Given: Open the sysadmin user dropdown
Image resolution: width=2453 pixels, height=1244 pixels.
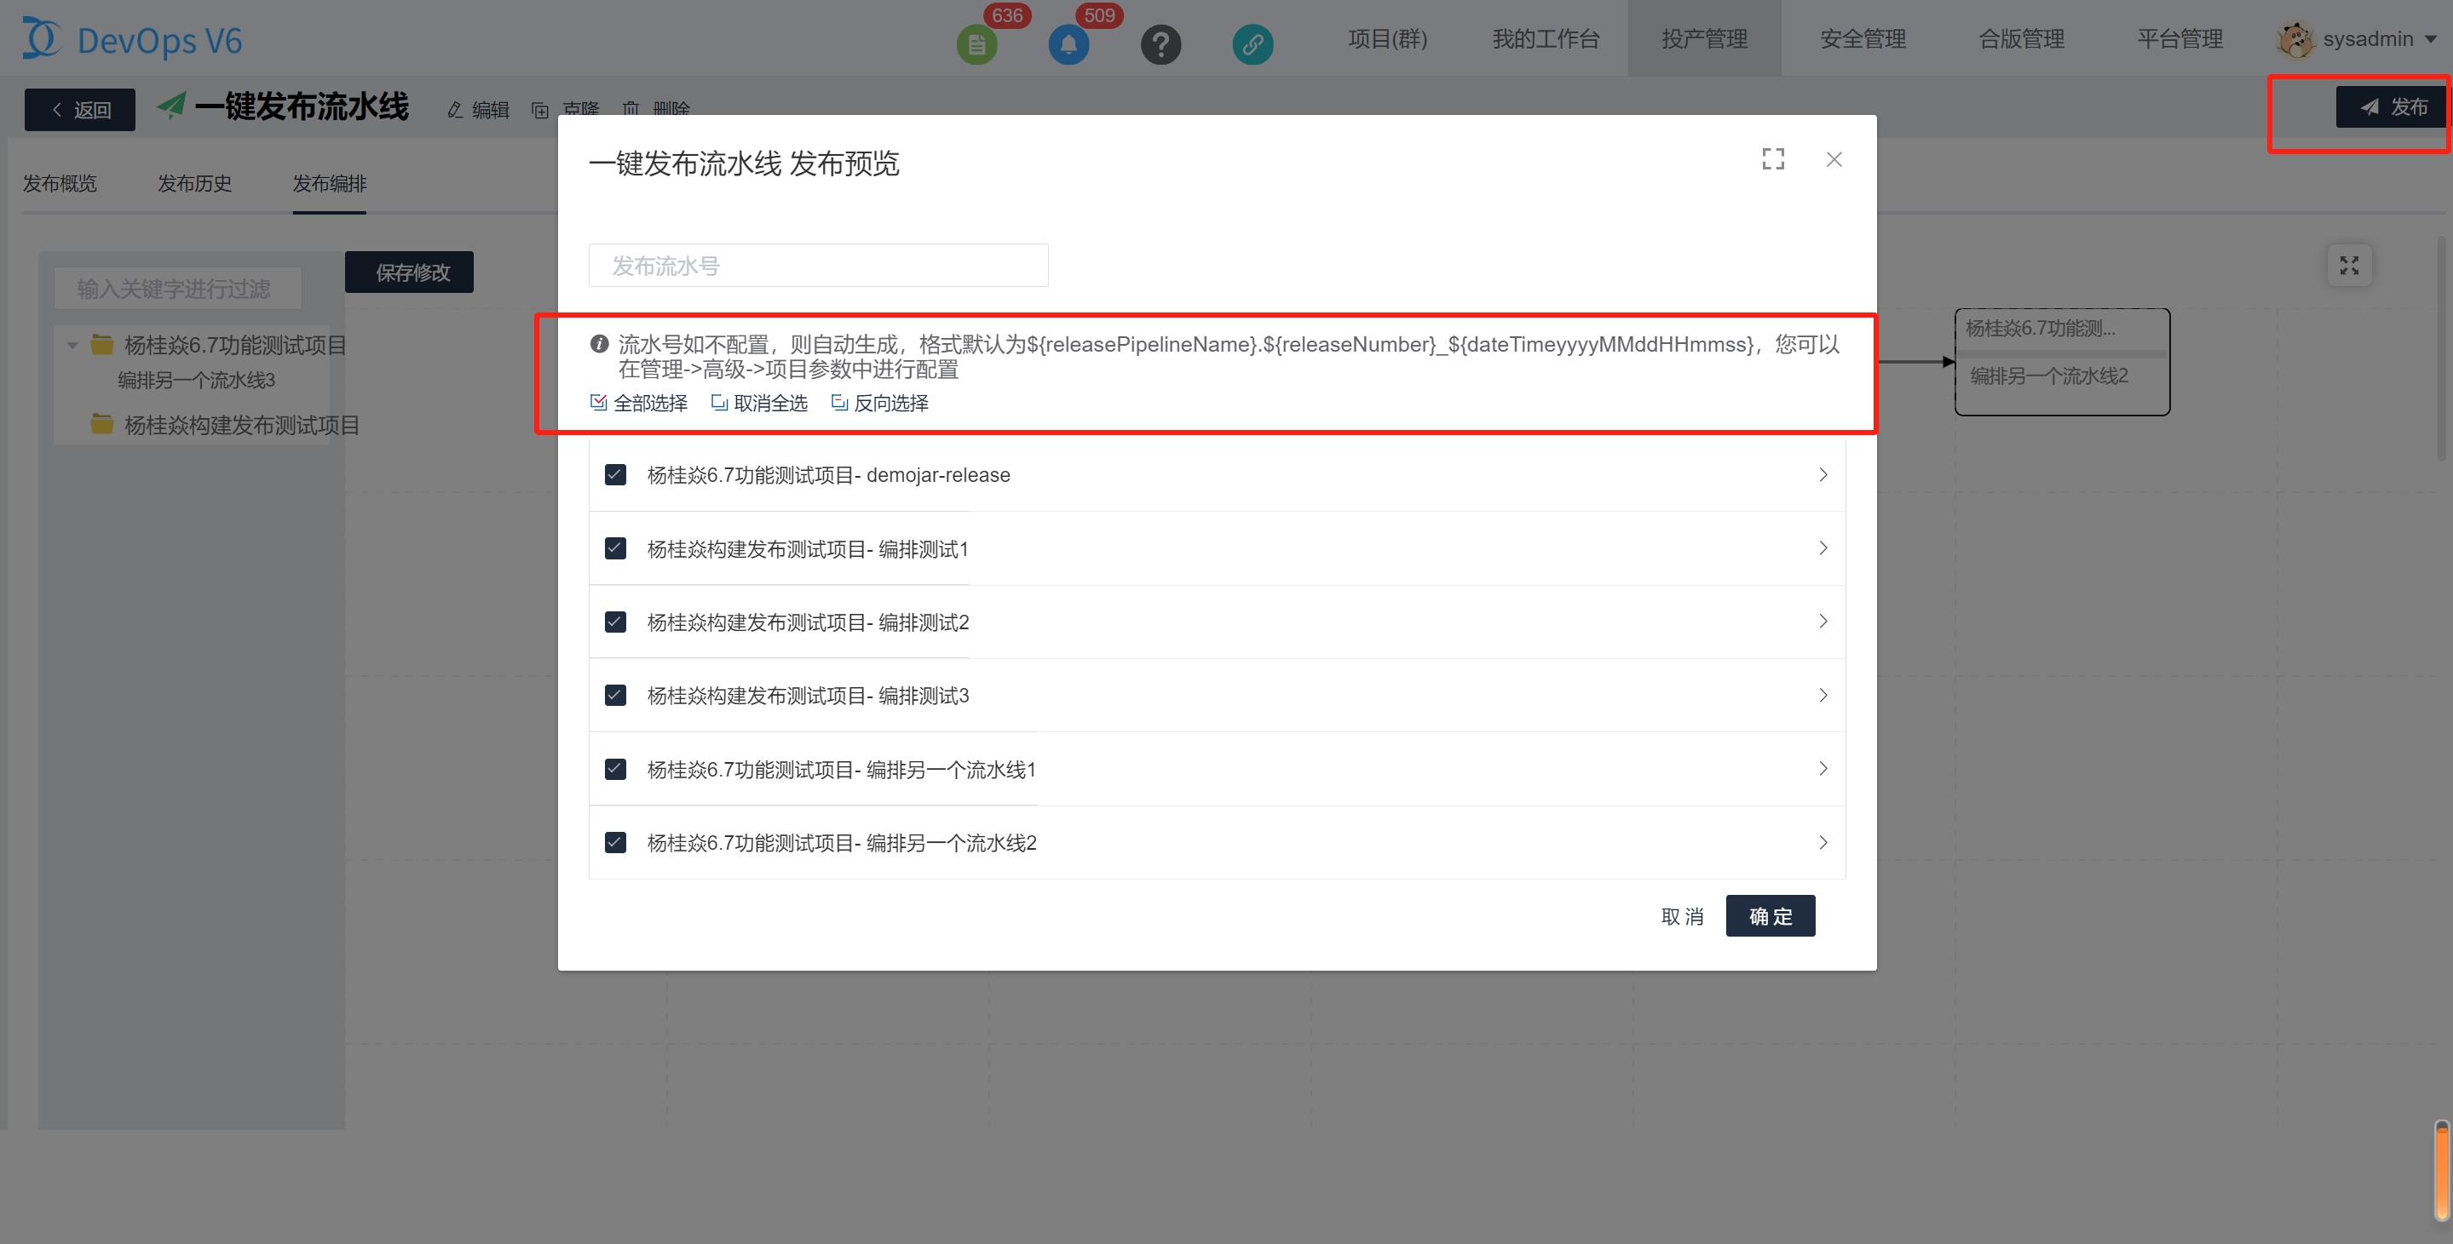Looking at the screenshot, I should pos(2367,39).
